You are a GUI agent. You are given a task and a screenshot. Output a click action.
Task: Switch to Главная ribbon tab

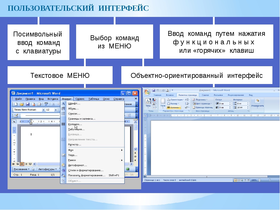tap(157, 95)
